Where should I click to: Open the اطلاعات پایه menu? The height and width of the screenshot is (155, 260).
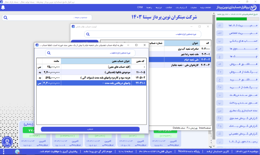pyautogui.click(x=205, y=7)
